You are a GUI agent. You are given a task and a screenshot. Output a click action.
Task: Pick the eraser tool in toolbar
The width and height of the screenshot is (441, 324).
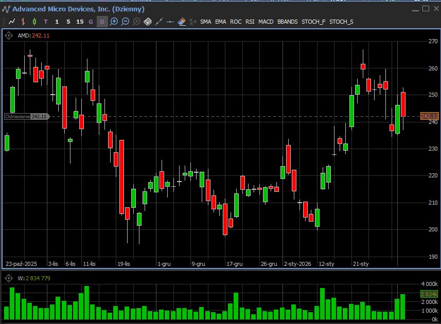[182, 22]
